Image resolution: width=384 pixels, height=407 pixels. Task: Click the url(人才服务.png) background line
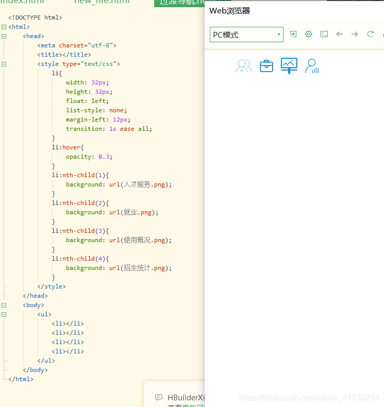119,184
